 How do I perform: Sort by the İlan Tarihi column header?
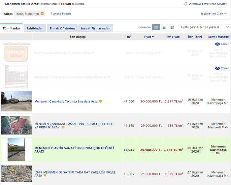click(x=195, y=37)
